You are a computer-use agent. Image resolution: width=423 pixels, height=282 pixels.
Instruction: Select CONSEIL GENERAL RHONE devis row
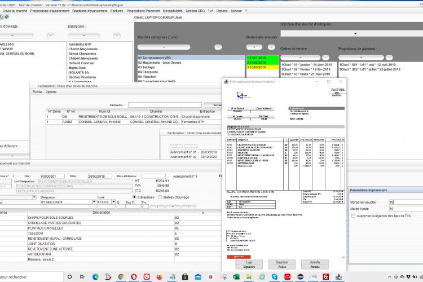[134, 122]
